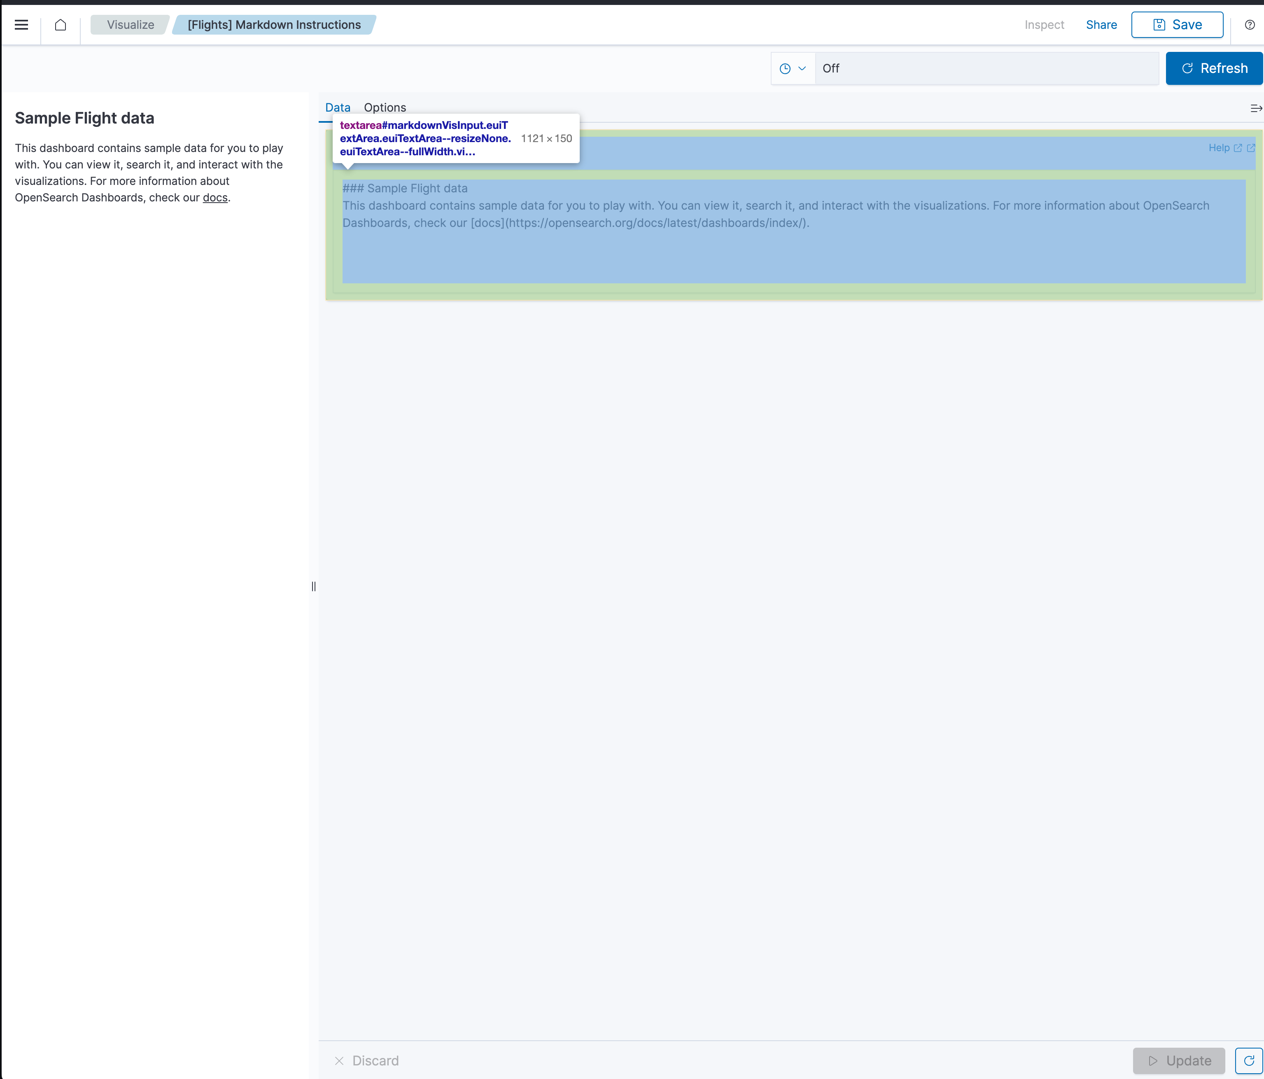Click the Refresh button
The image size is (1264, 1079).
coord(1213,68)
